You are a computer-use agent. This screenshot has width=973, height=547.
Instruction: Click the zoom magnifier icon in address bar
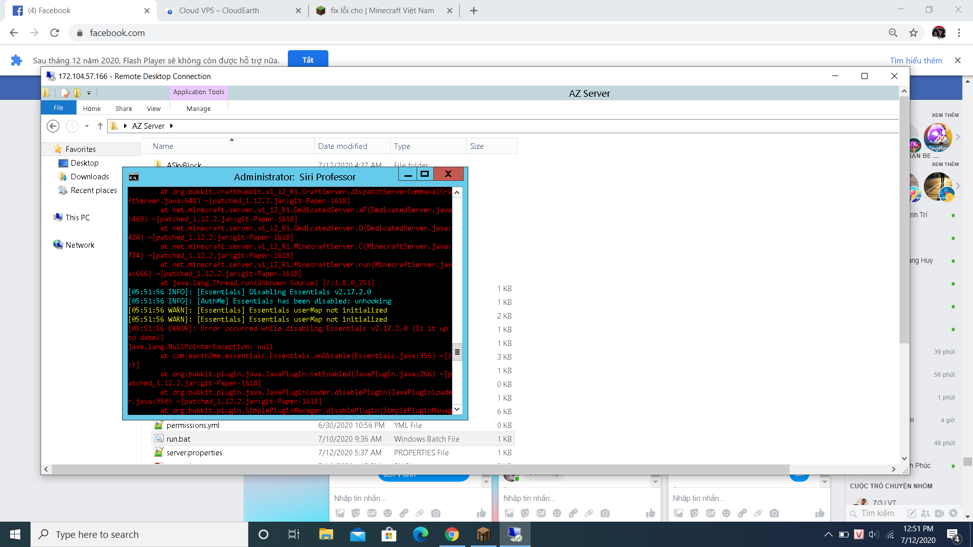coord(893,33)
